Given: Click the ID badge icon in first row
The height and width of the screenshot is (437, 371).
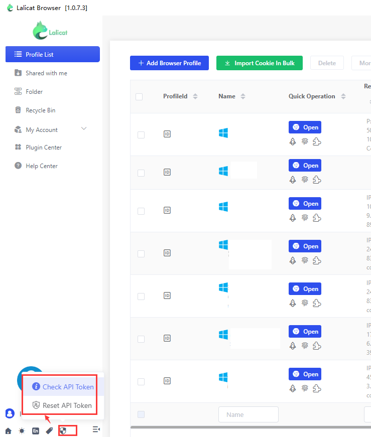Looking at the screenshot, I should (x=167, y=134).
